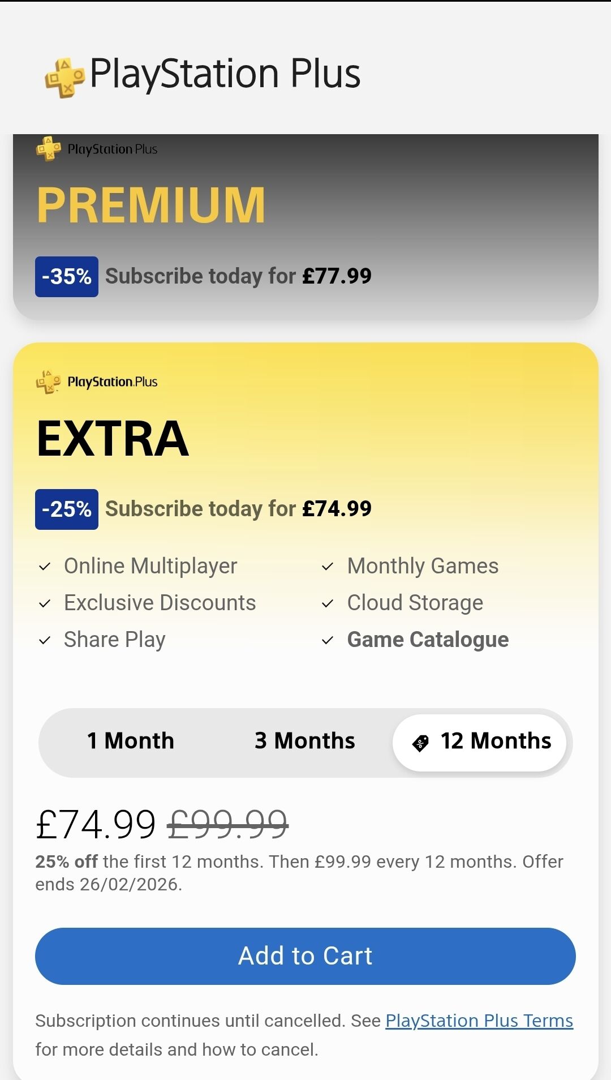Click the -25% discount badge on Extra
611x1080 pixels.
(67, 509)
